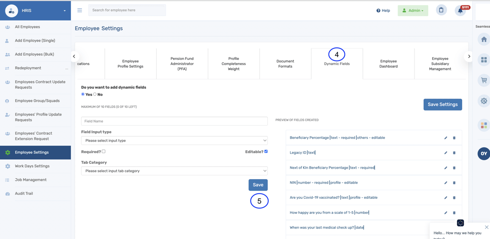Close the chat help popup

coord(486,227)
